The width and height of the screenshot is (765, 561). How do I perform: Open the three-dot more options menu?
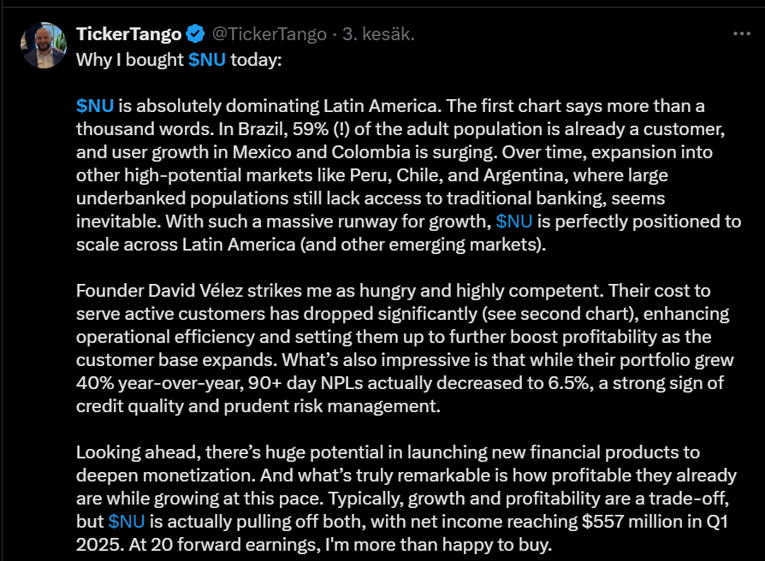[x=742, y=33]
